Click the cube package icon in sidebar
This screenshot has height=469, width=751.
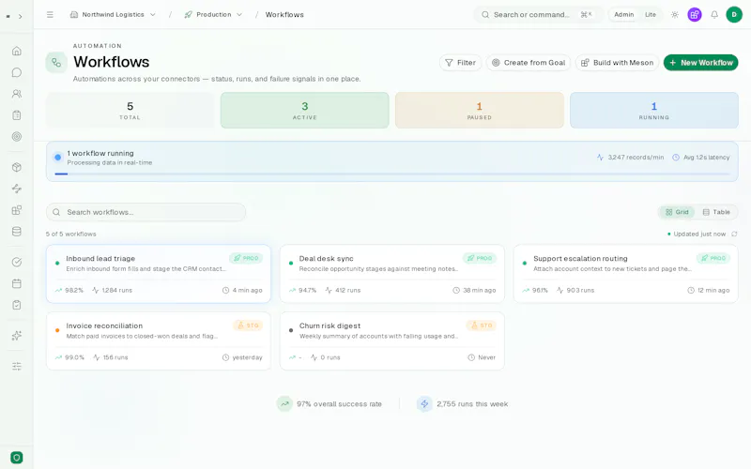17,167
